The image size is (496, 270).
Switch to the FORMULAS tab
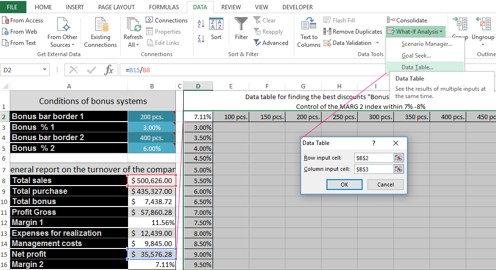pyautogui.click(x=164, y=7)
